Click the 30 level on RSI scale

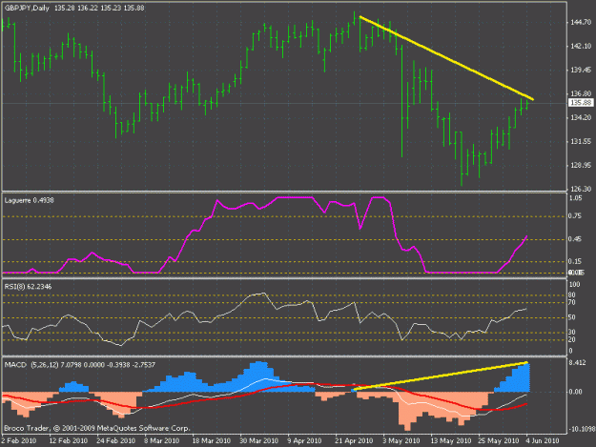pyautogui.click(x=571, y=333)
